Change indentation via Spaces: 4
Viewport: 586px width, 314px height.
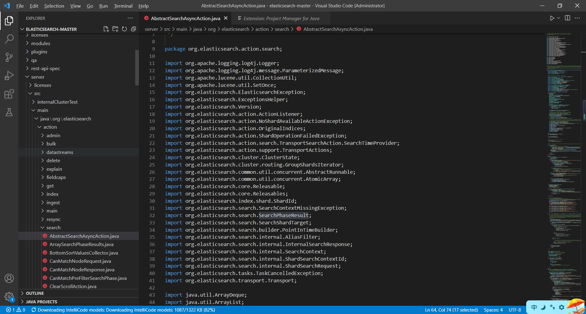click(x=493, y=310)
